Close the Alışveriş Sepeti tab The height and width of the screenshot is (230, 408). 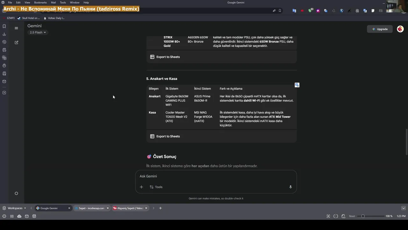tap(146, 208)
